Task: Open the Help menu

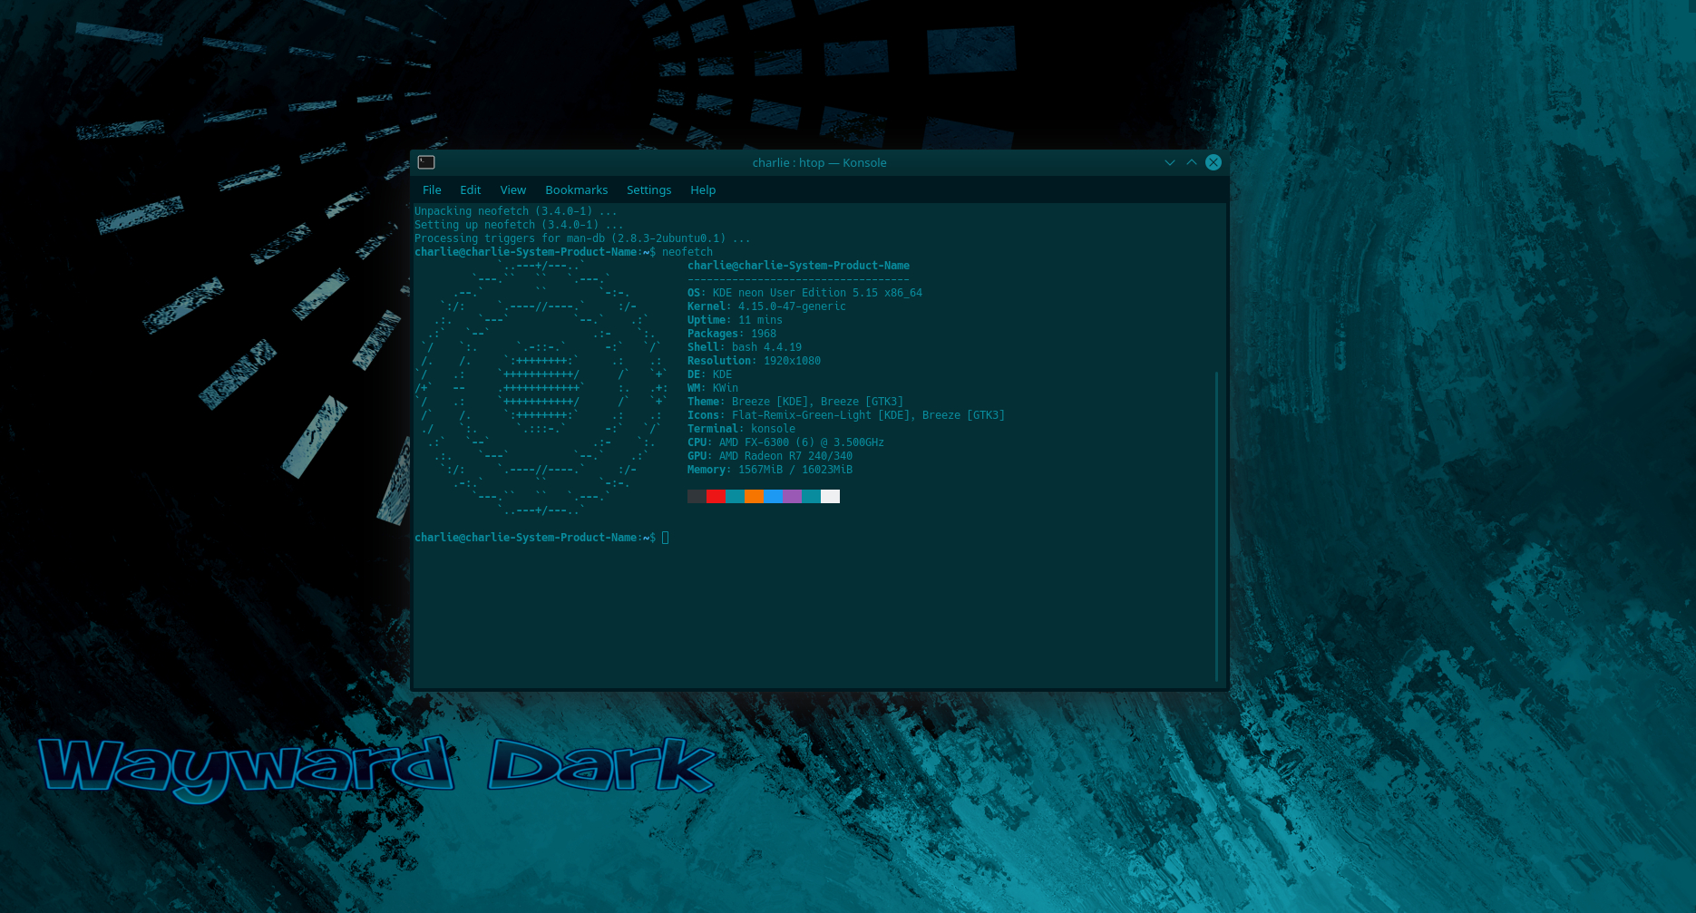Action: click(x=703, y=189)
